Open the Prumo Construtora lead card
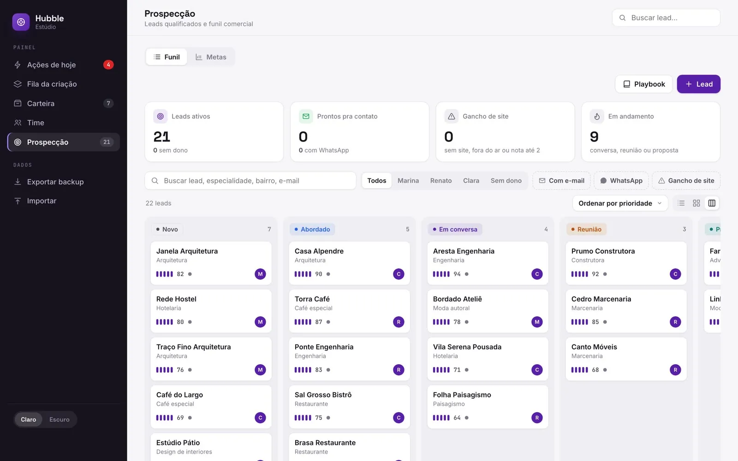The width and height of the screenshot is (738, 461). click(x=626, y=263)
